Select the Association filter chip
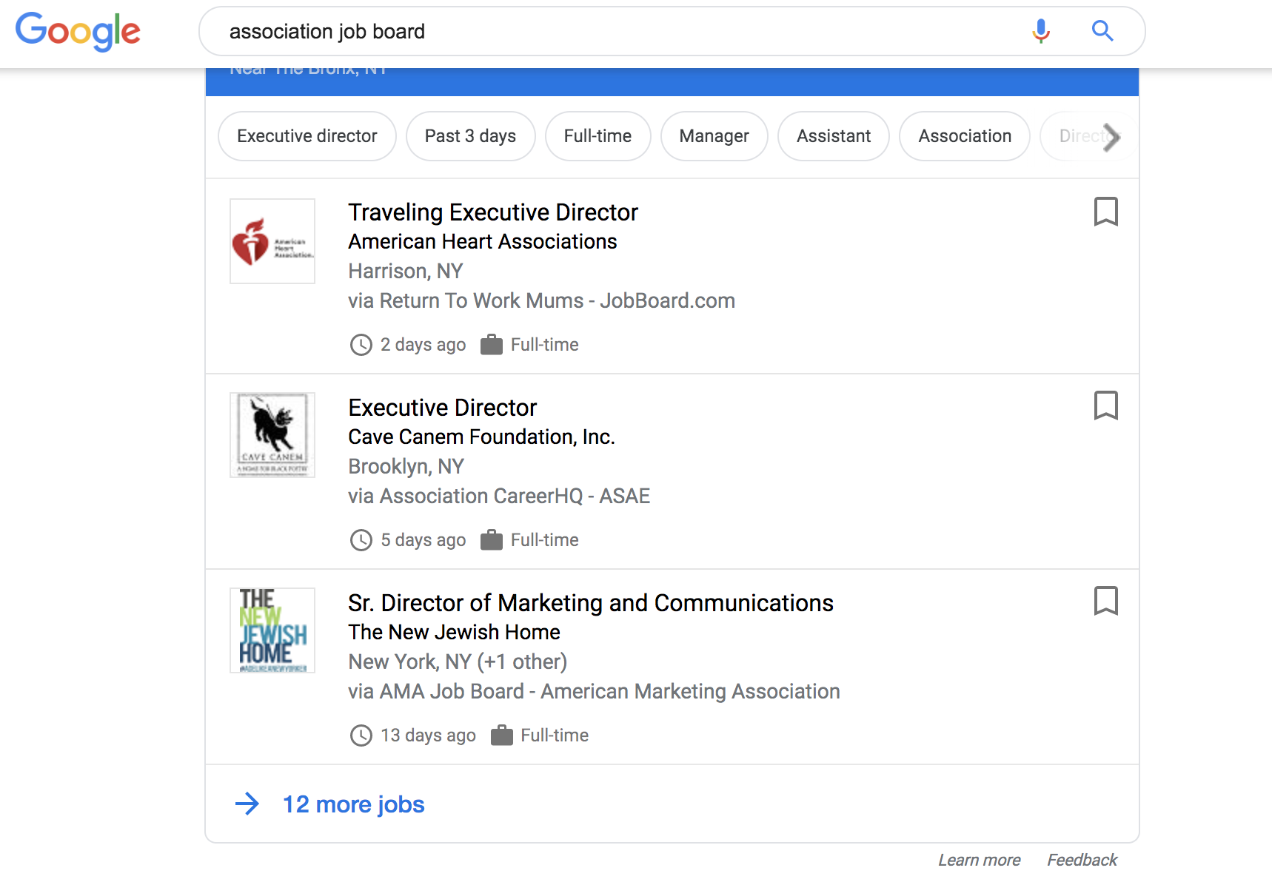This screenshot has width=1272, height=882. coord(965,136)
